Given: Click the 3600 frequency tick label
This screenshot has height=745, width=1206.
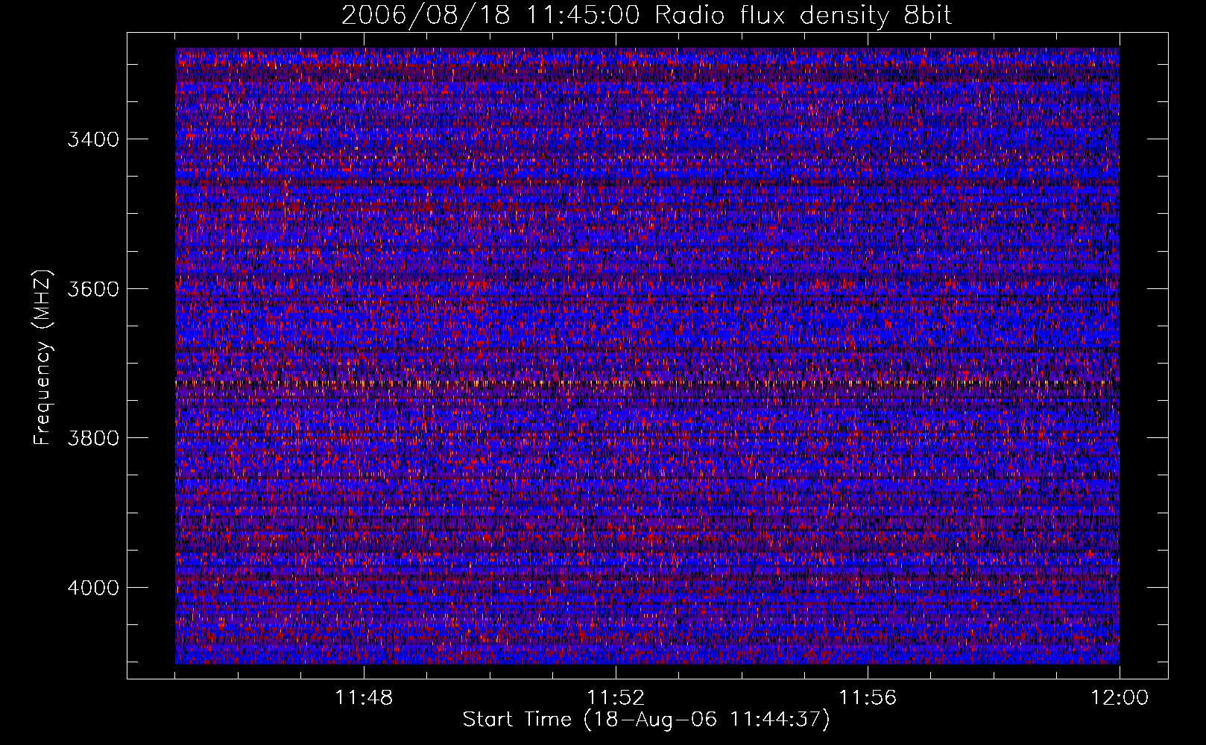Looking at the screenshot, I should (93, 289).
